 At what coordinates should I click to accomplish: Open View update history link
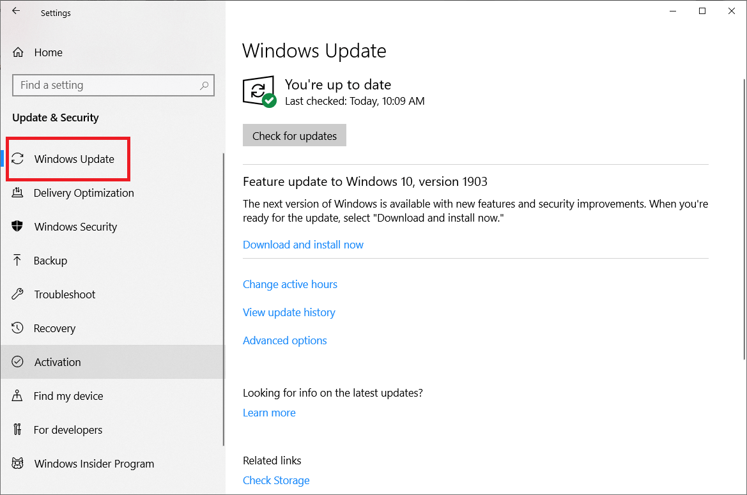(x=289, y=312)
